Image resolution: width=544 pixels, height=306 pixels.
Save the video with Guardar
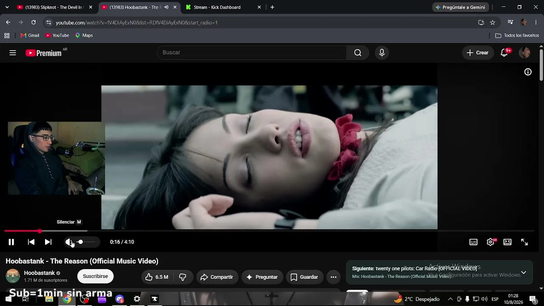pos(304,277)
